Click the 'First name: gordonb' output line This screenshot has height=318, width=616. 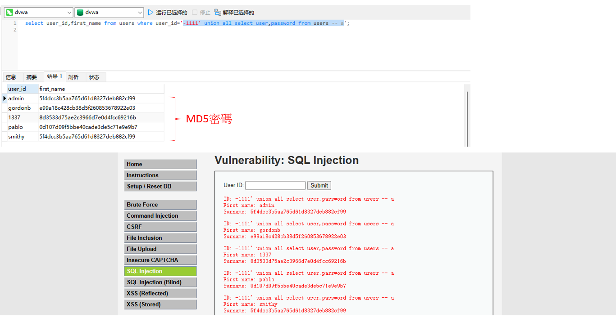pyautogui.click(x=252, y=230)
